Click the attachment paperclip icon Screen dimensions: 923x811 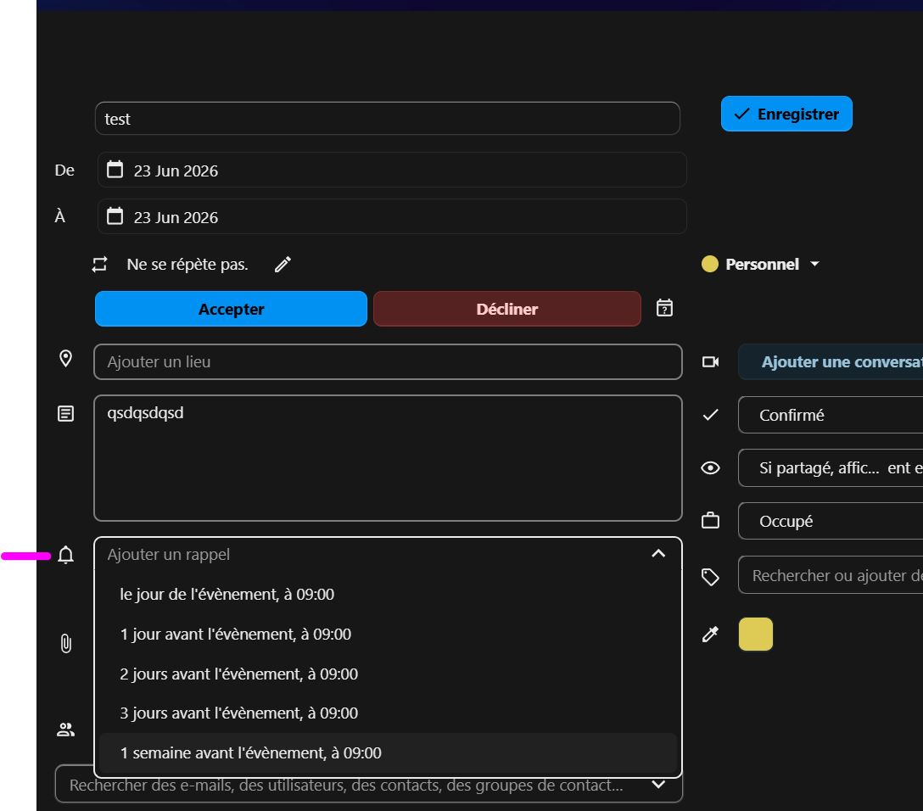pos(66,643)
